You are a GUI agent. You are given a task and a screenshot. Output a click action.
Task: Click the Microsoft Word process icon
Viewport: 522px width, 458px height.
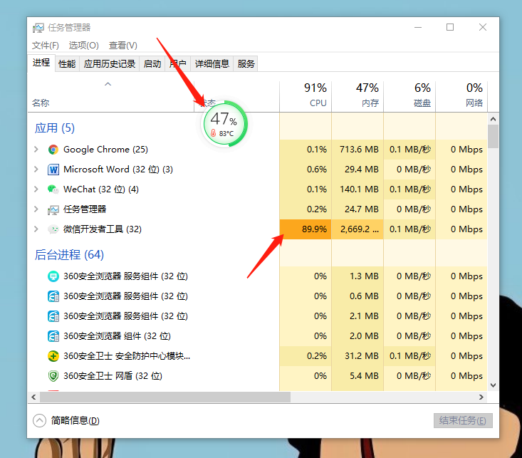(53, 170)
